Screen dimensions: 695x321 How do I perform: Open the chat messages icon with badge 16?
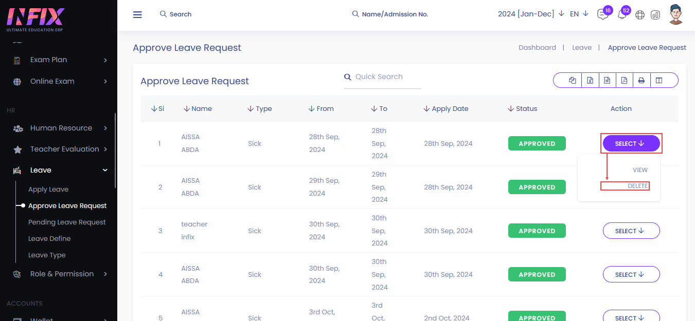603,14
